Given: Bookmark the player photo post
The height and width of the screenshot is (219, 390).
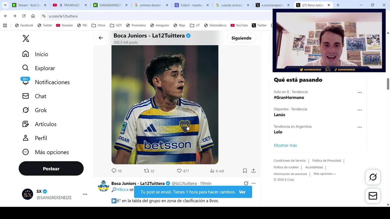Looking at the screenshot, I should [x=245, y=171].
